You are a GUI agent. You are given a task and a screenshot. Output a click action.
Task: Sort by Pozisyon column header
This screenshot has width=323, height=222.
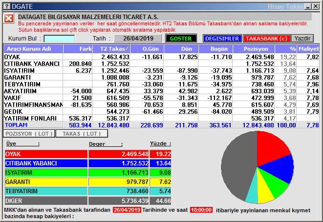pos(254,49)
